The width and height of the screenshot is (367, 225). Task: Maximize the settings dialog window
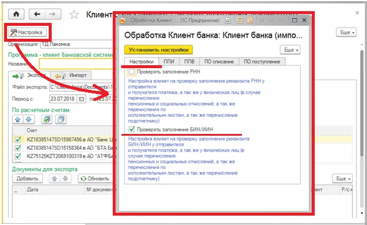coord(295,21)
